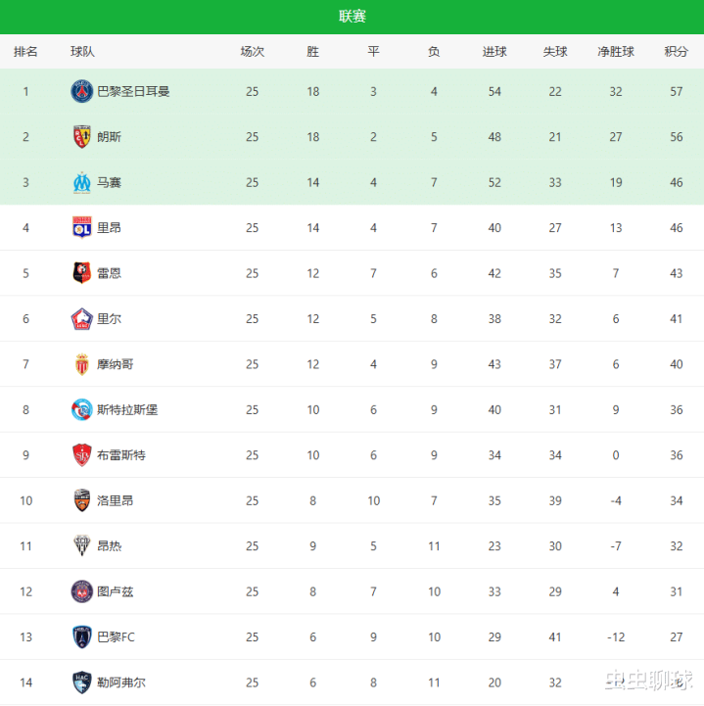Click the Lille (里尔) team crest
This screenshot has height=706, width=704.
82,318
